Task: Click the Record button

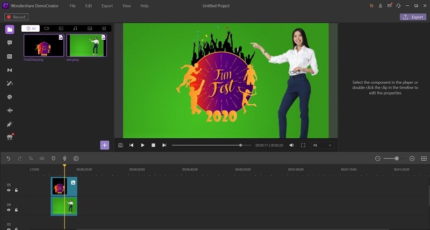Action: pos(16,17)
